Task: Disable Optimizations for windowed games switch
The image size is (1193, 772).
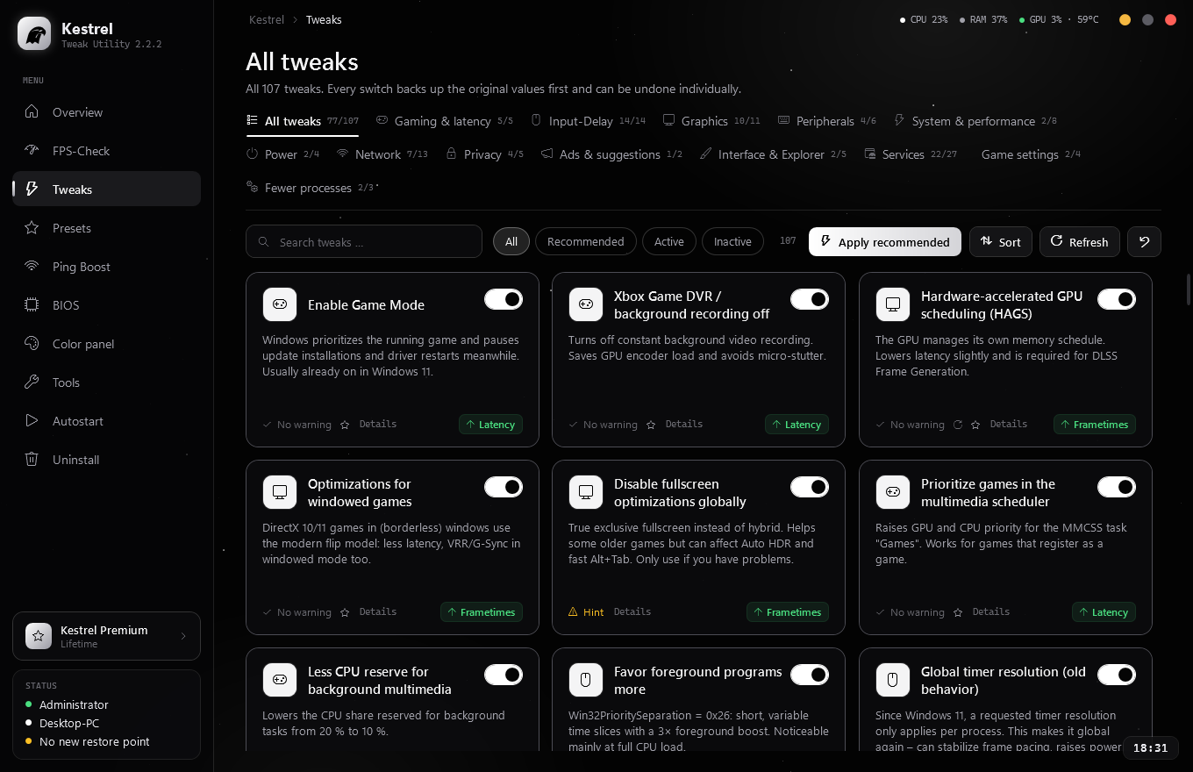Action: click(x=504, y=487)
